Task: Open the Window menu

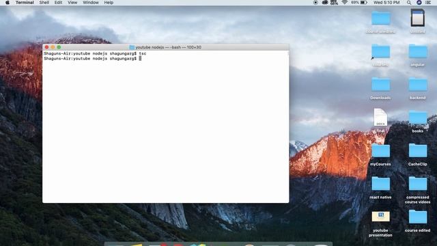Action: tap(91, 3)
